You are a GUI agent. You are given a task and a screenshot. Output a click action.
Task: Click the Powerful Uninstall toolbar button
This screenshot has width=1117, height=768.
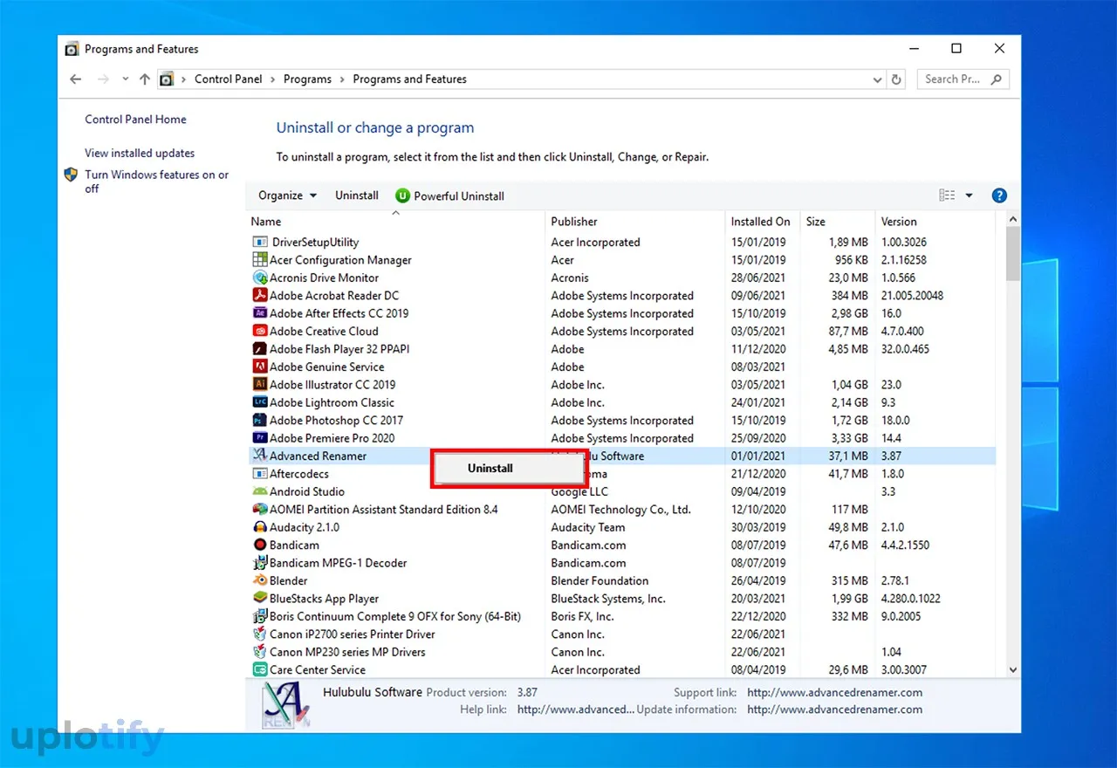449,195
